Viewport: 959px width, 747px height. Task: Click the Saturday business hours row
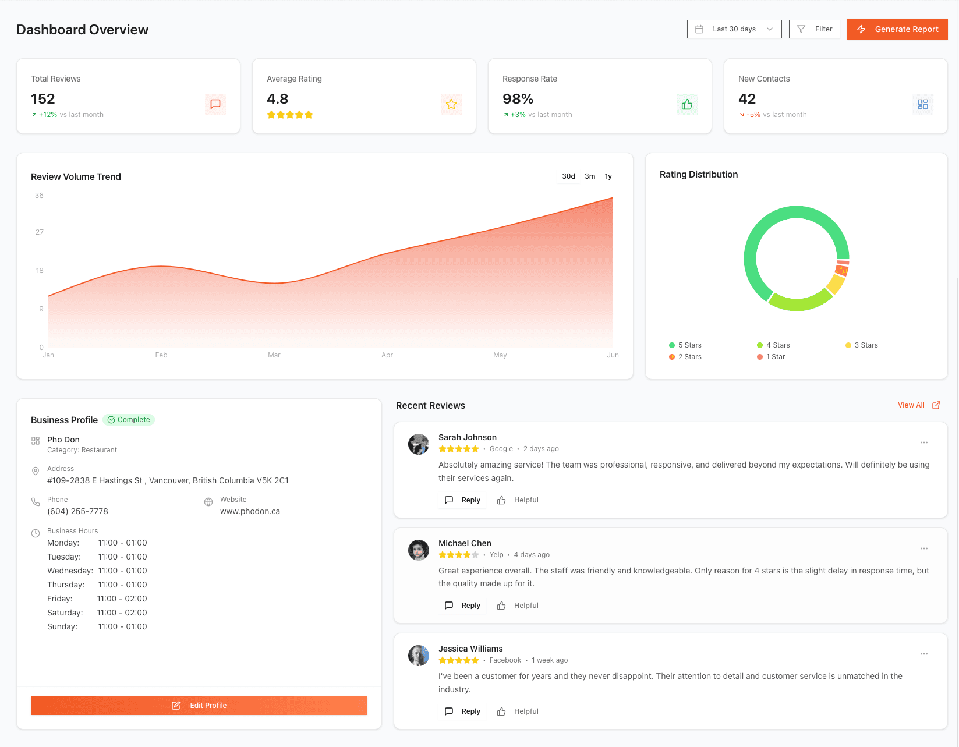pyautogui.click(x=97, y=613)
